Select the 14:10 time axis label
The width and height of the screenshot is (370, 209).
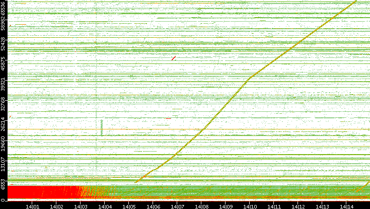click(x=250, y=206)
